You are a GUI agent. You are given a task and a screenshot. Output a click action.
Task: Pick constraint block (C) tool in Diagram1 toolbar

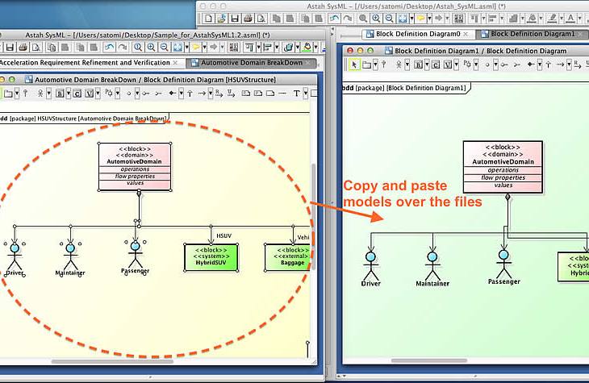[436, 65]
